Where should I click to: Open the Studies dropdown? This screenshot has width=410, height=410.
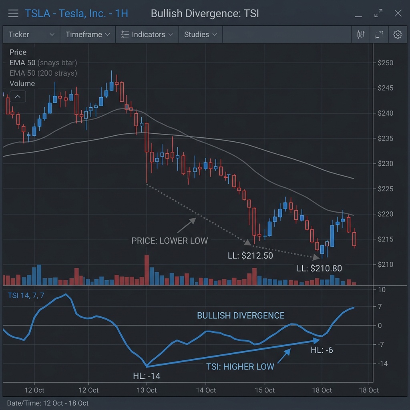tap(201, 34)
